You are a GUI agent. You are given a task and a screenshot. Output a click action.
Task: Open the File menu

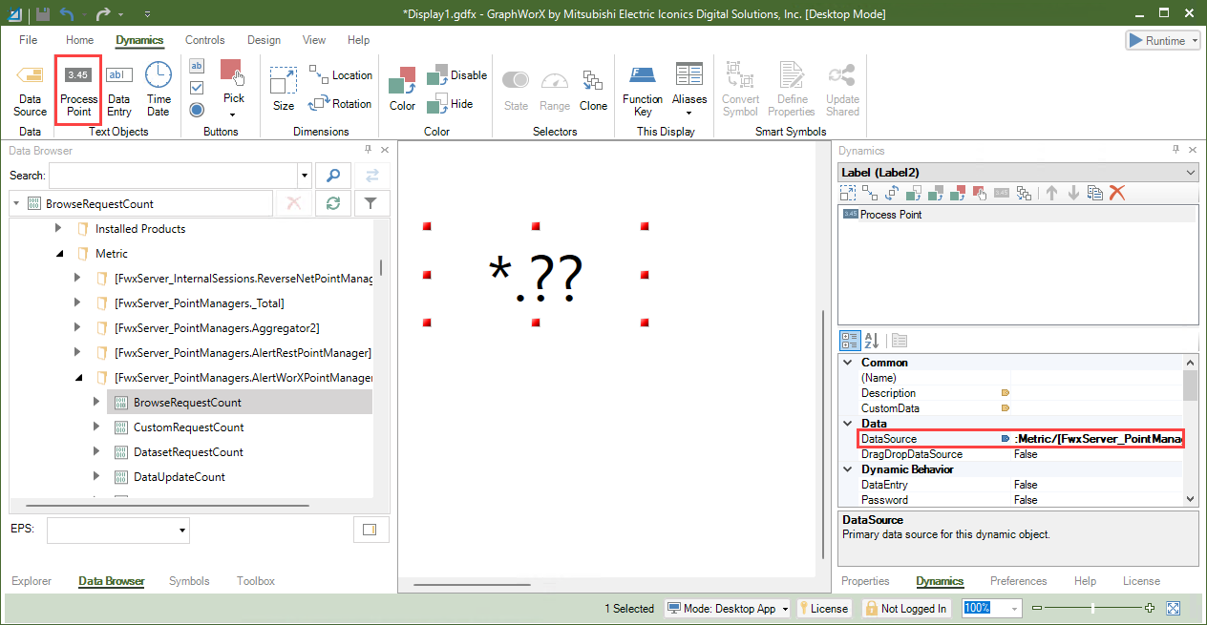click(29, 40)
